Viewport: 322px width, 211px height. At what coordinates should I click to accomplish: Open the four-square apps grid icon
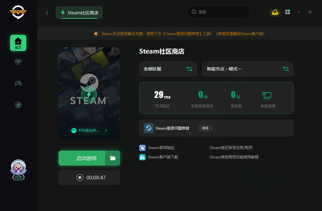(x=288, y=12)
